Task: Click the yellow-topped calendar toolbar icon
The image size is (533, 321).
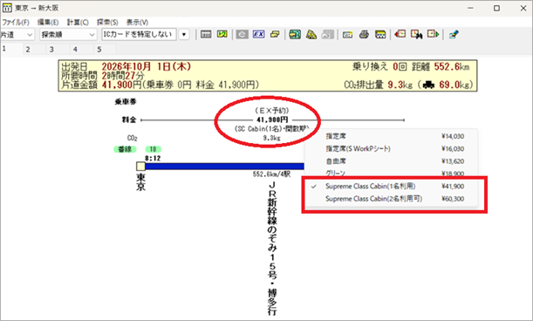Action: tap(380, 34)
